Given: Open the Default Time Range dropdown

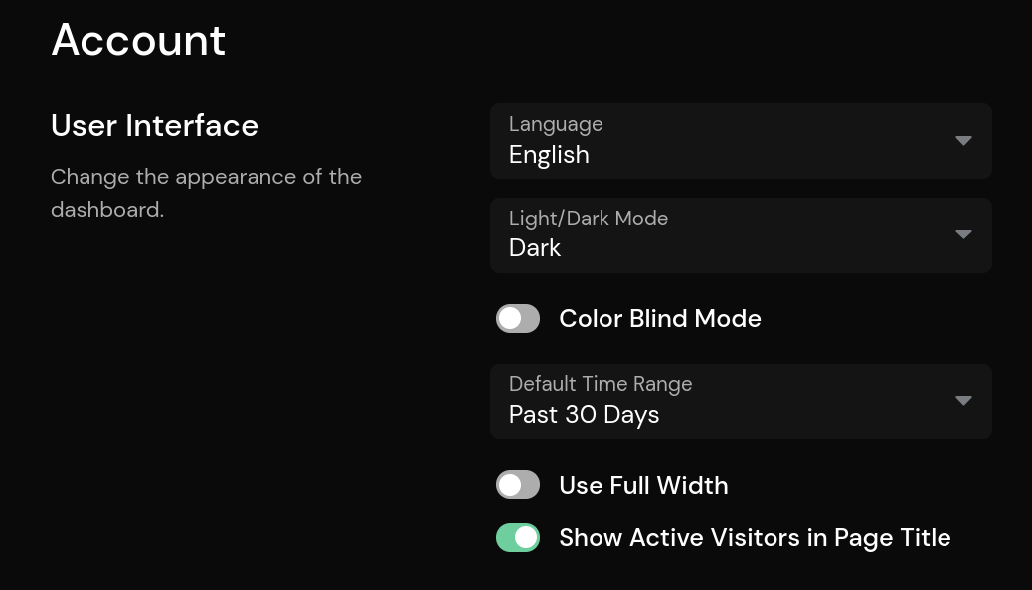Looking at the screenshot, I should pyautogui.click(x=740, y=401).
